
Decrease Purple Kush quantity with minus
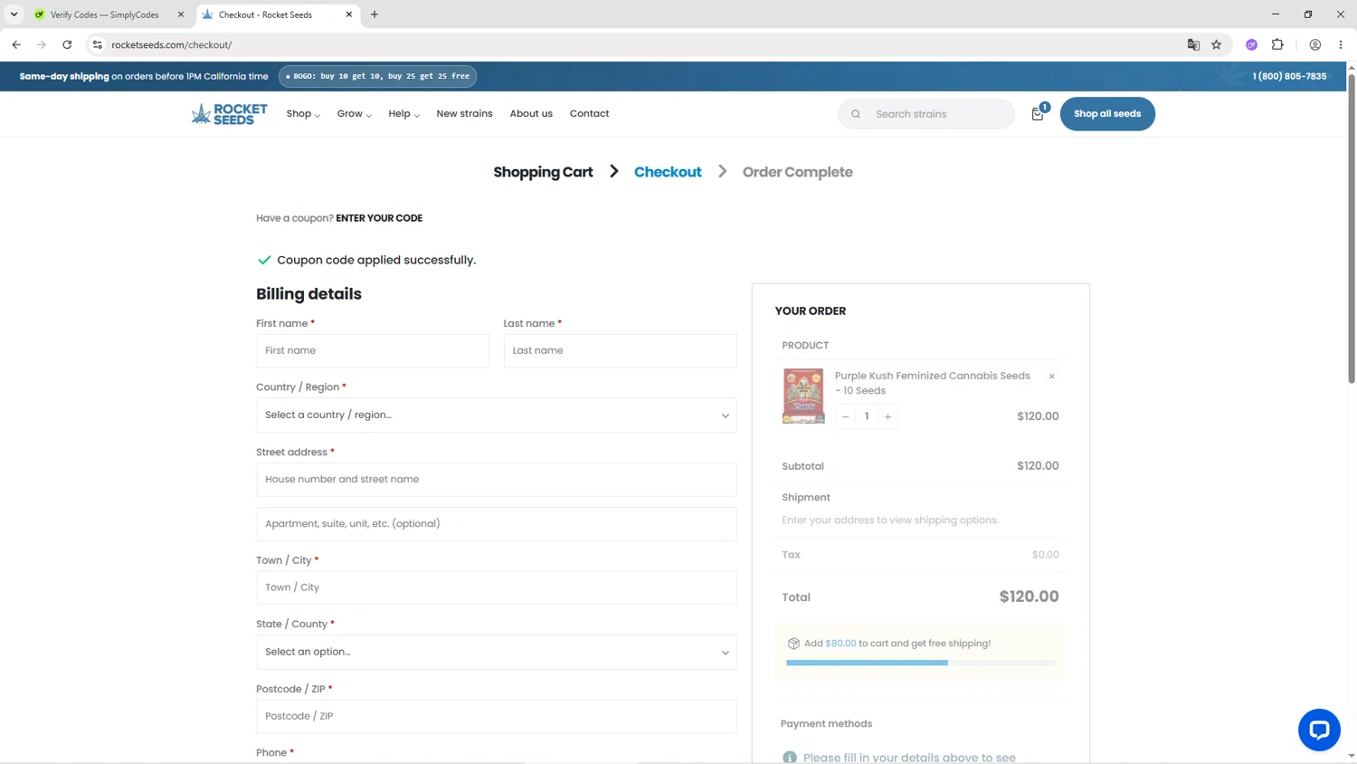846,416
